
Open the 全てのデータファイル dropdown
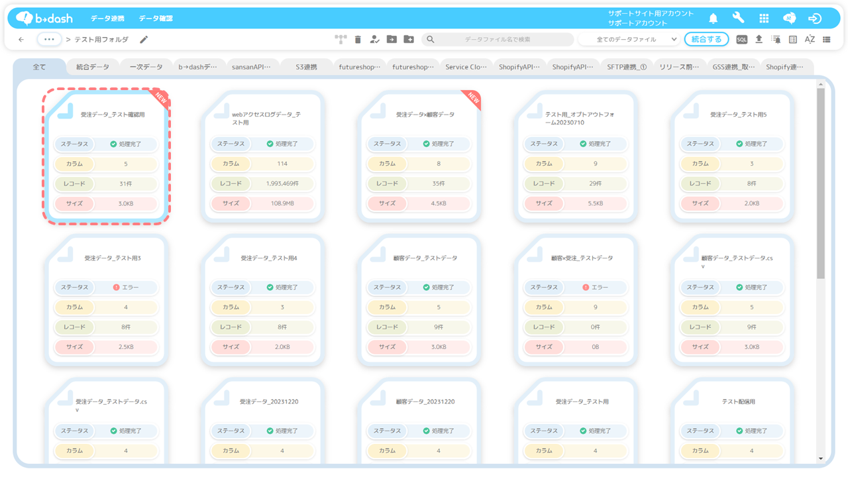(629, 40)
